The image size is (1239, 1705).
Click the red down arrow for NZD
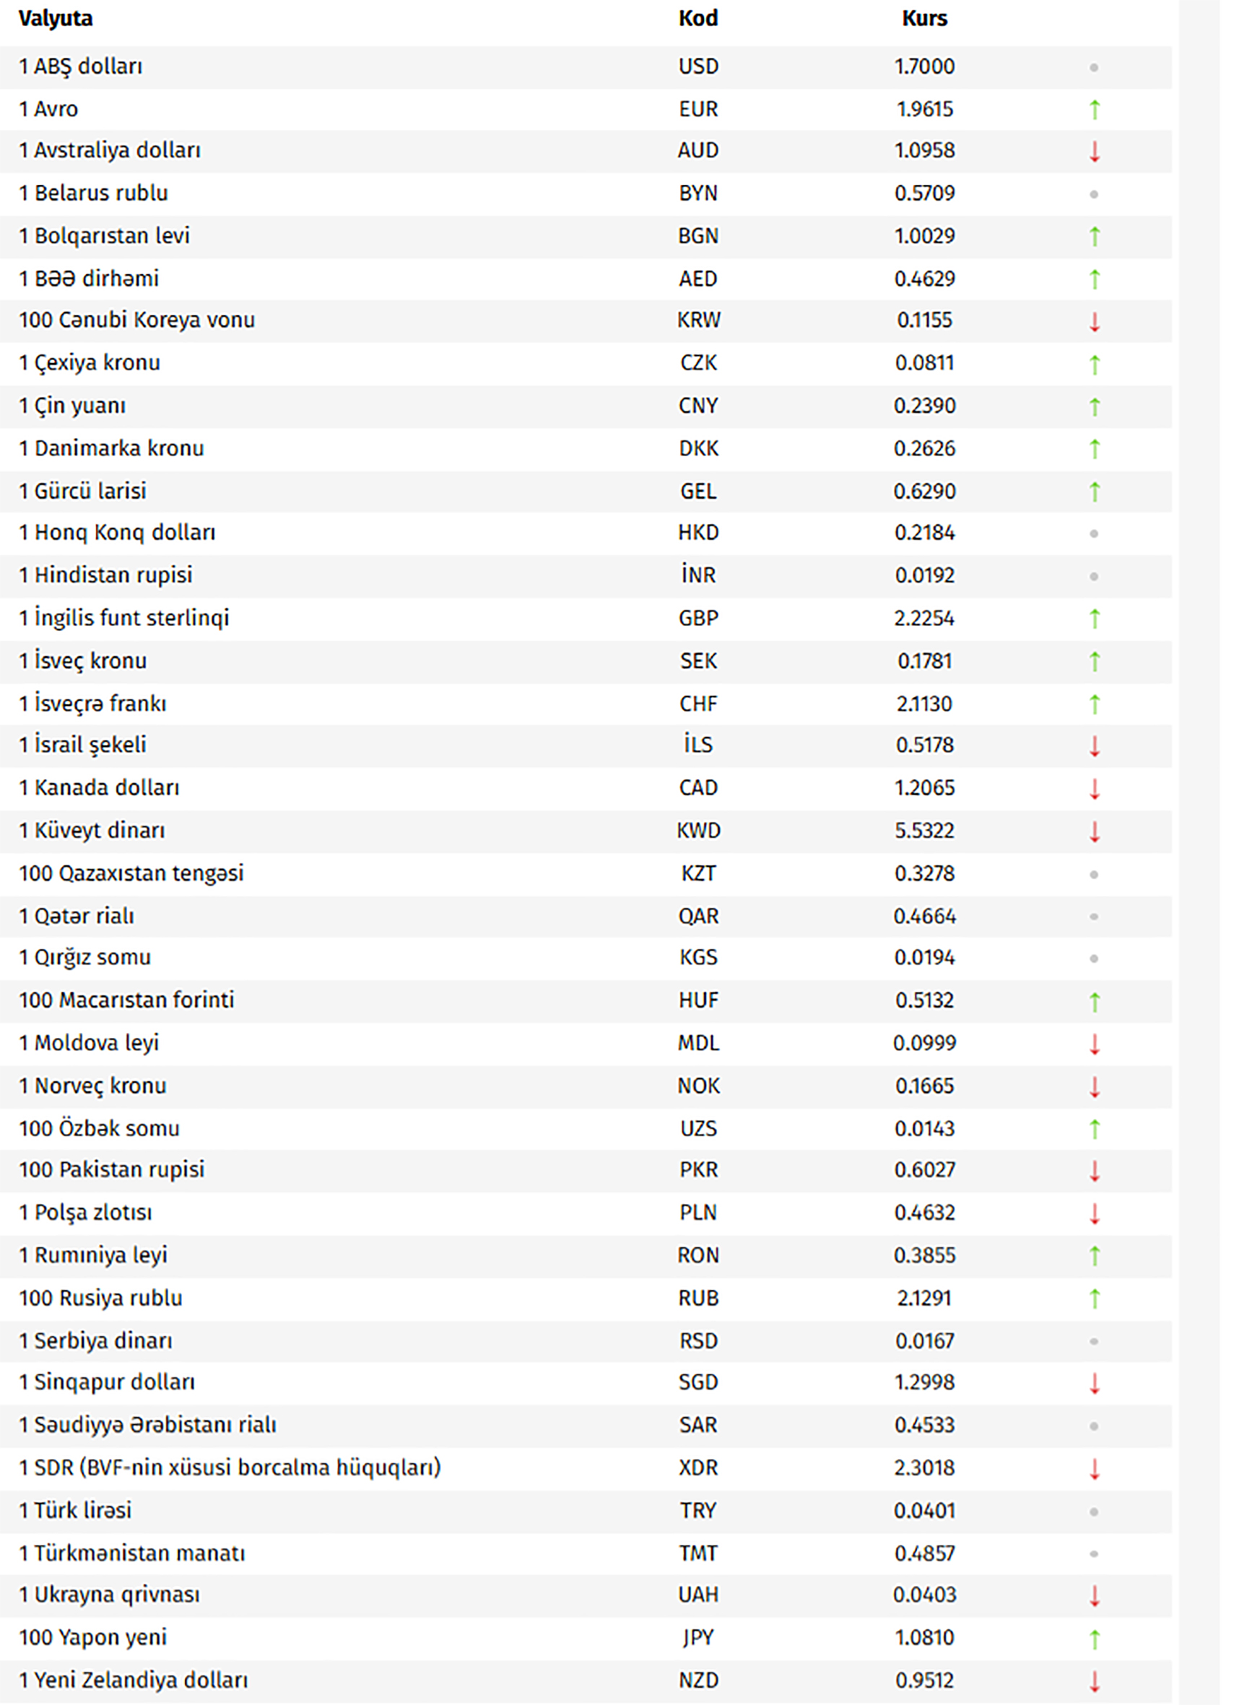tap(1095, 1681)
